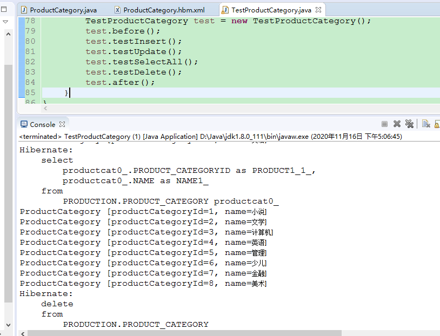The width and height of the screenshot is (440, 336).
Task: Click the 'select' keyword in console output
Action: (57, 160)
